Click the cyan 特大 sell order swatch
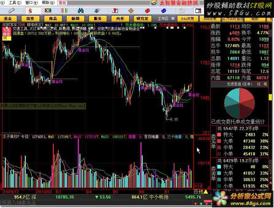Image resolution: width=274 pixels, height=208 pixels. click(x=219, y=167)
